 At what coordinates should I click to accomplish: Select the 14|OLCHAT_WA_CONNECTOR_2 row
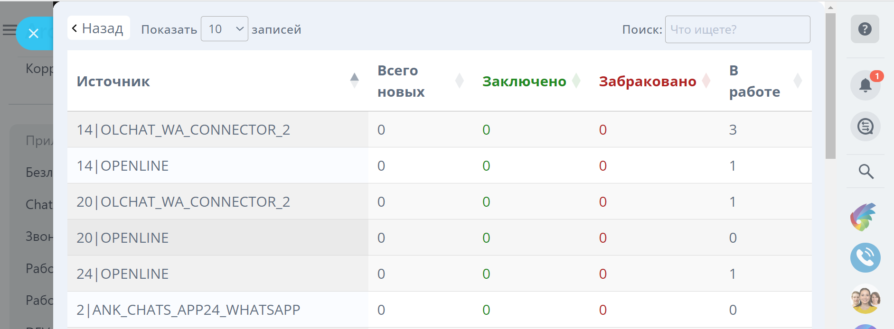coord(183,130)
